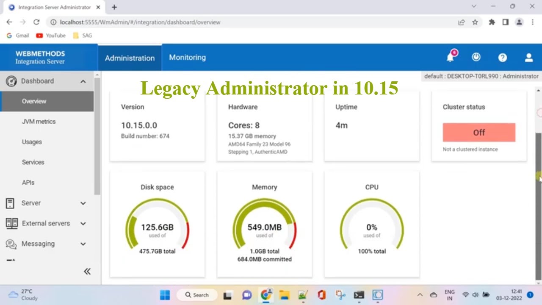The height and width of the screenshot is (305, 542).
Task: Open File Explorer from taskbar
Action: pyautogui.click(x=284, y=295)
